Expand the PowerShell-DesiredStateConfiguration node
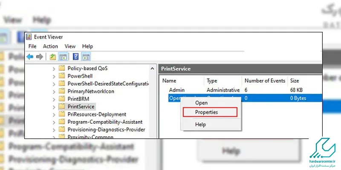The width and height of the screenshot is (341, 170). coord(54,84)
